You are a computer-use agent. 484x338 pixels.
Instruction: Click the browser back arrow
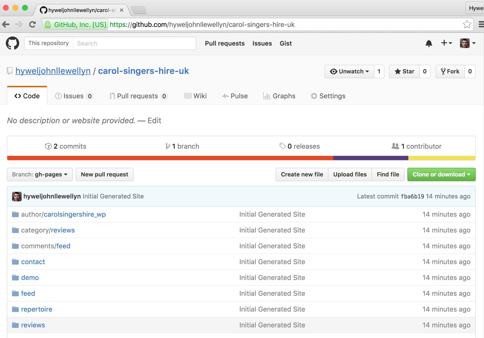6,25
